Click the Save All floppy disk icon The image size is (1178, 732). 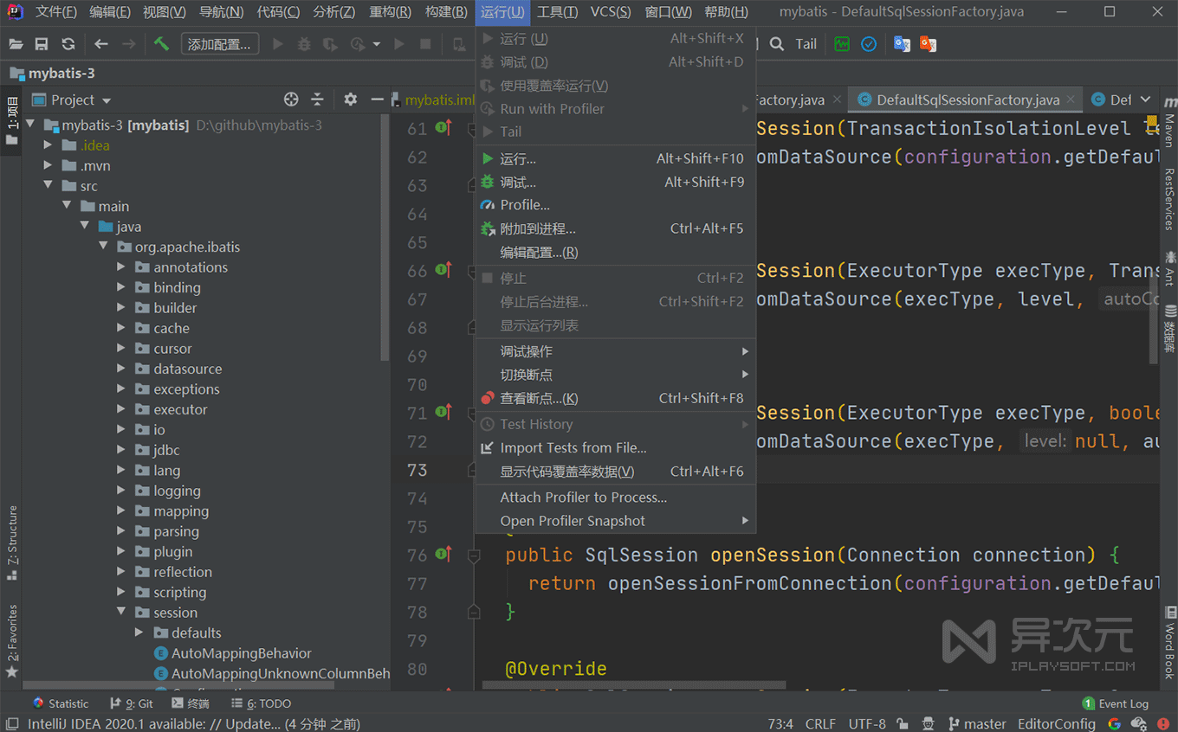pyautogui.click(x=41, y=43)
